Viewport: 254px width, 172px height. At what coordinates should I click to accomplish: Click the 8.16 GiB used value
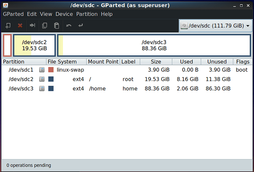click(x=187, y=79)
